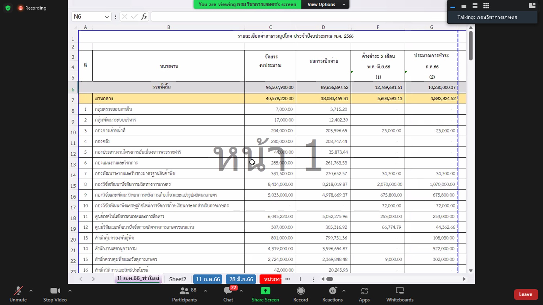
Task: Stop Video camera button
Action: point(55,294)
